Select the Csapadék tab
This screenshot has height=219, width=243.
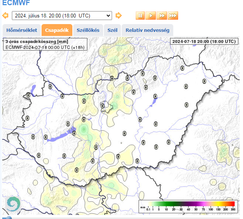pos(57,30)
